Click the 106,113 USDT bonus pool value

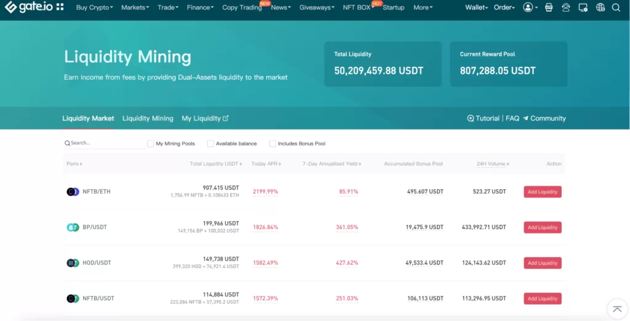(x=425, y=298)
